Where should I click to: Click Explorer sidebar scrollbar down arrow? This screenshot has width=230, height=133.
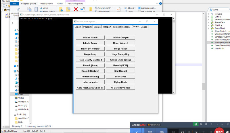click(30, 123)
